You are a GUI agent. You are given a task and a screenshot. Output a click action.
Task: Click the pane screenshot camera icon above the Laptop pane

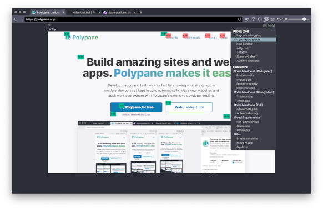point(265,25)
